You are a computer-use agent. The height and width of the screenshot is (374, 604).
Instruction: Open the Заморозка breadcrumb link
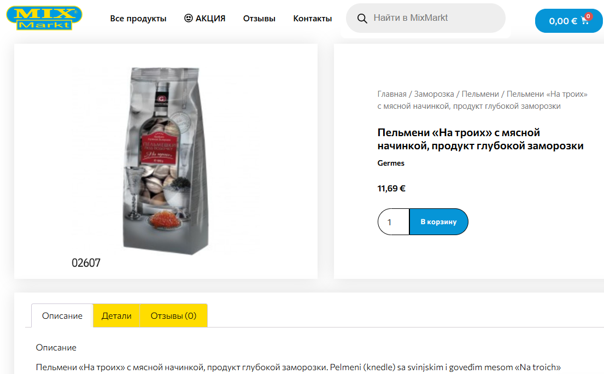(x=434, y=94)
